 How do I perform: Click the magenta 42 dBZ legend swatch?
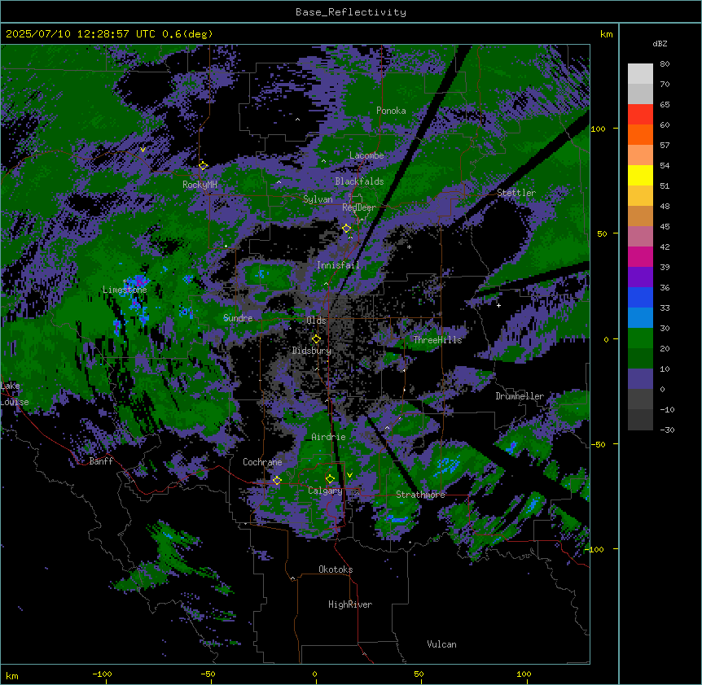[x=640, y=256]
